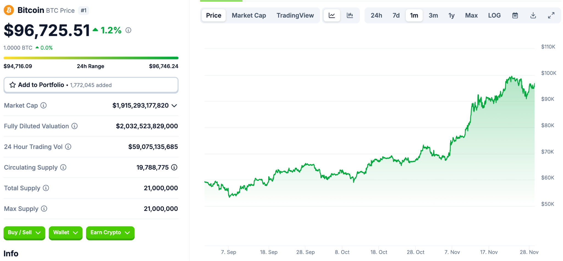
Task: Open Buy / Sell dropdown
Action: 24,233
